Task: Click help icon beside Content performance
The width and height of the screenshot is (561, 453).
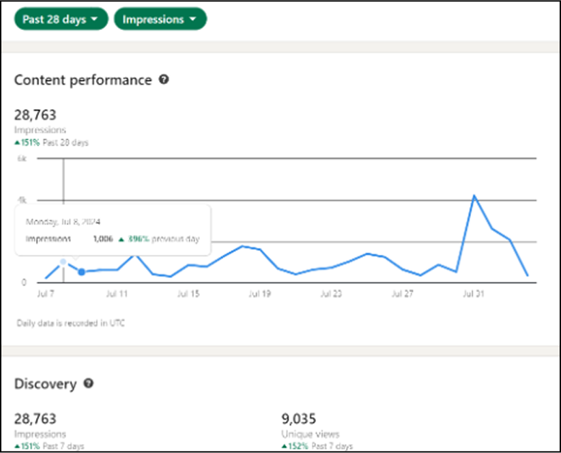Action: [164, 80]
